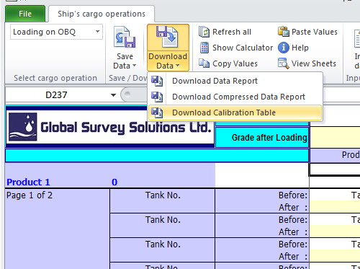The image size is (360, 269).
Task: Choose Download Compressed Data Report item
Action: coord(235,97)
